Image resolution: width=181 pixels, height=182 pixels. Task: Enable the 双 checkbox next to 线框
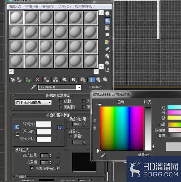(84, 101)
